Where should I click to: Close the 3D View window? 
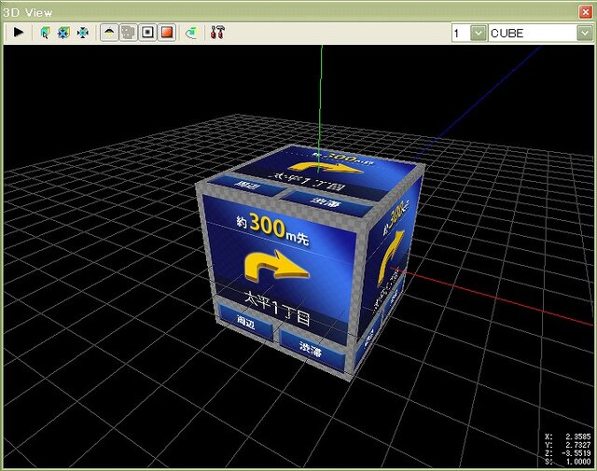pyautogui.click(x=585, y=12)
